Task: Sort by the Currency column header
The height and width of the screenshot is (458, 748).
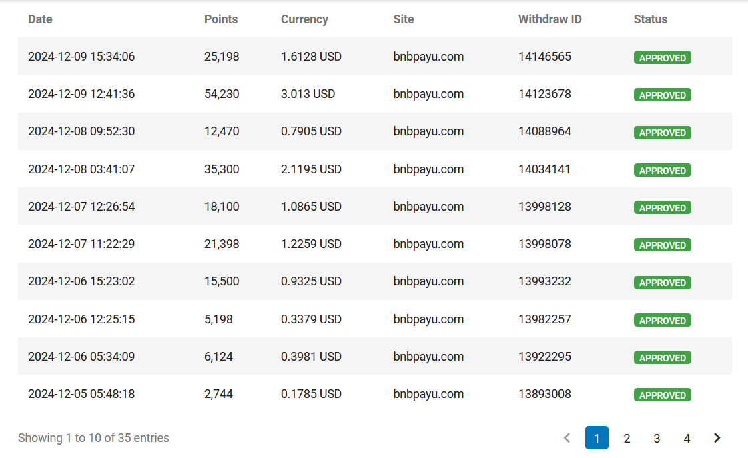Action: tap(304, 19)
